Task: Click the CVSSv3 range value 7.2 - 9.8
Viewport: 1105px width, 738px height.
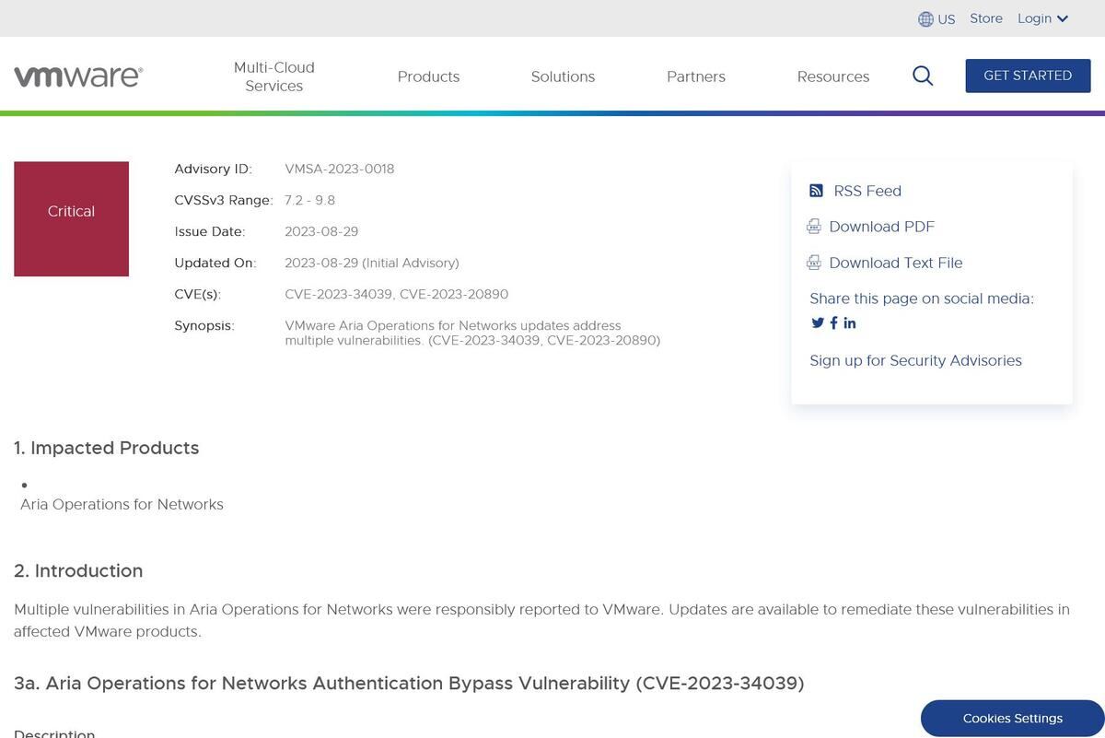Action: click(309, 200)
